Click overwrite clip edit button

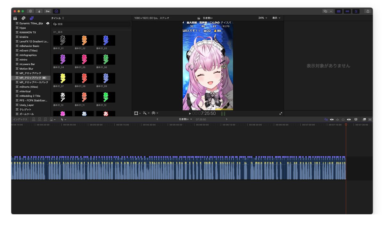click(x=52, y=119)
